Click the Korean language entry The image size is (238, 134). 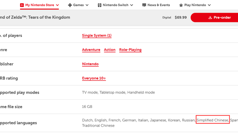pyautogui.click(x=174, y=120)
